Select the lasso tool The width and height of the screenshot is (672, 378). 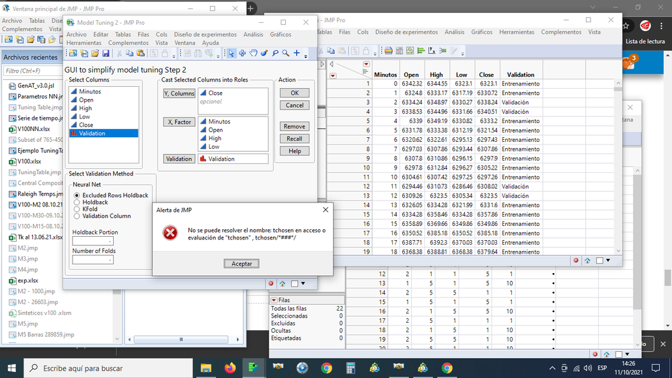pyautogui.click(x=275, y=53)
